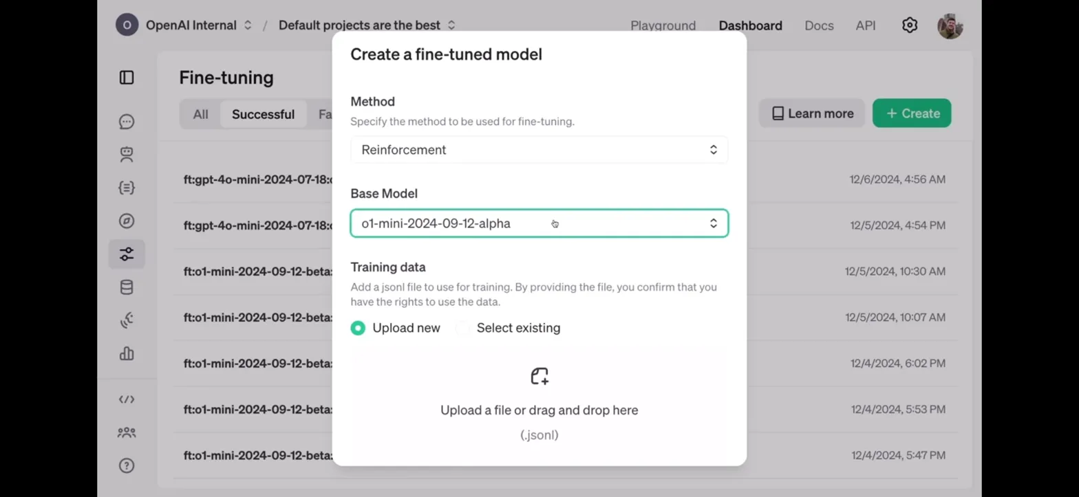Select the Fine-tuning sliders icon in sidebar
1079x497 pixels.
(x=127, y=254)
